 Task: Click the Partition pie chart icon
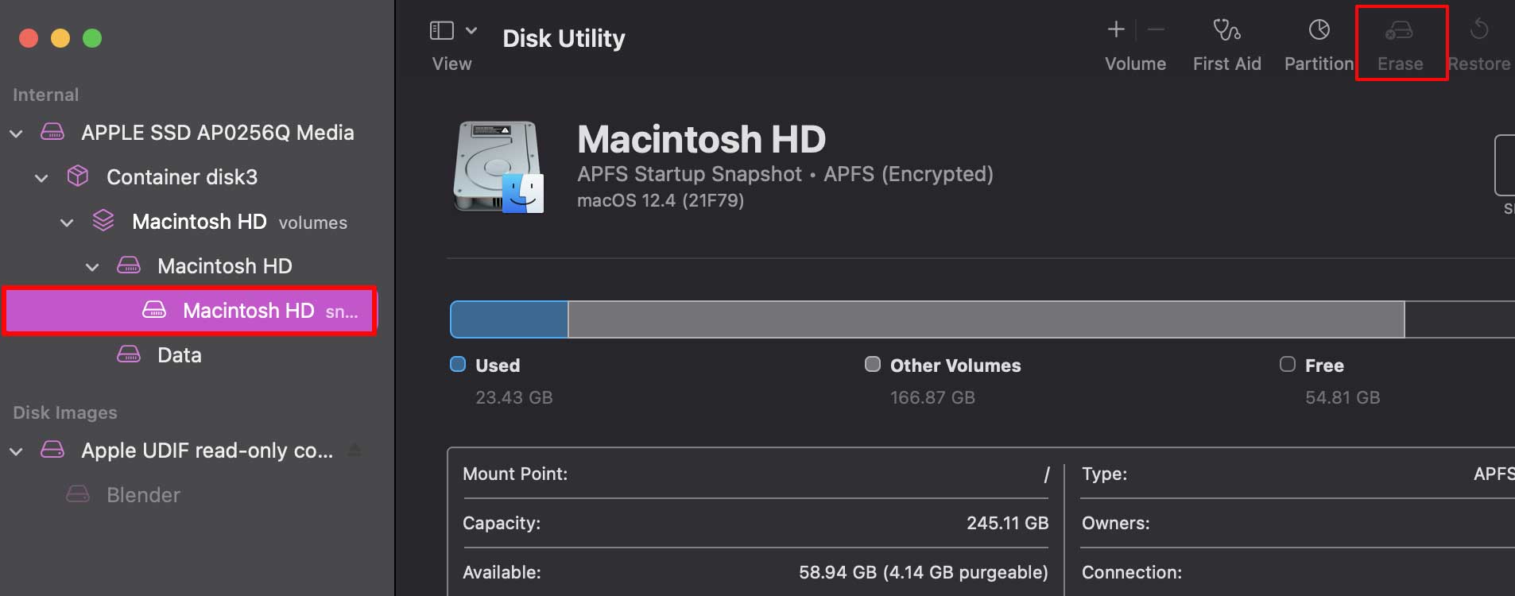point(1319,29)
